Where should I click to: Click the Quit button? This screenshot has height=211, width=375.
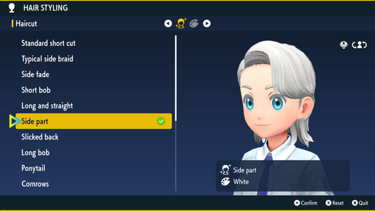(360, 203)
